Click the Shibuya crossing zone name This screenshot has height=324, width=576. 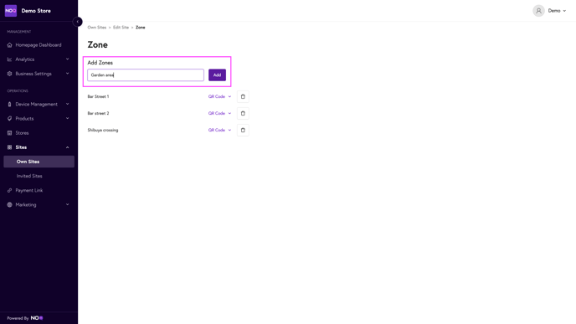[x=103, y=130]
